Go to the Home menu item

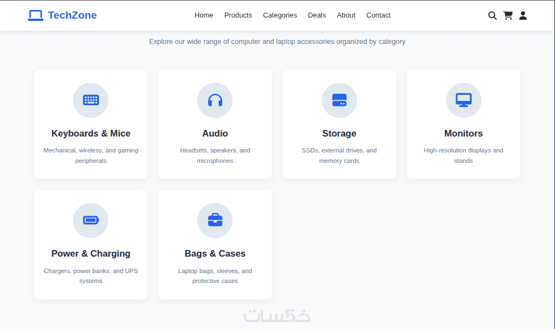(203, 15)
